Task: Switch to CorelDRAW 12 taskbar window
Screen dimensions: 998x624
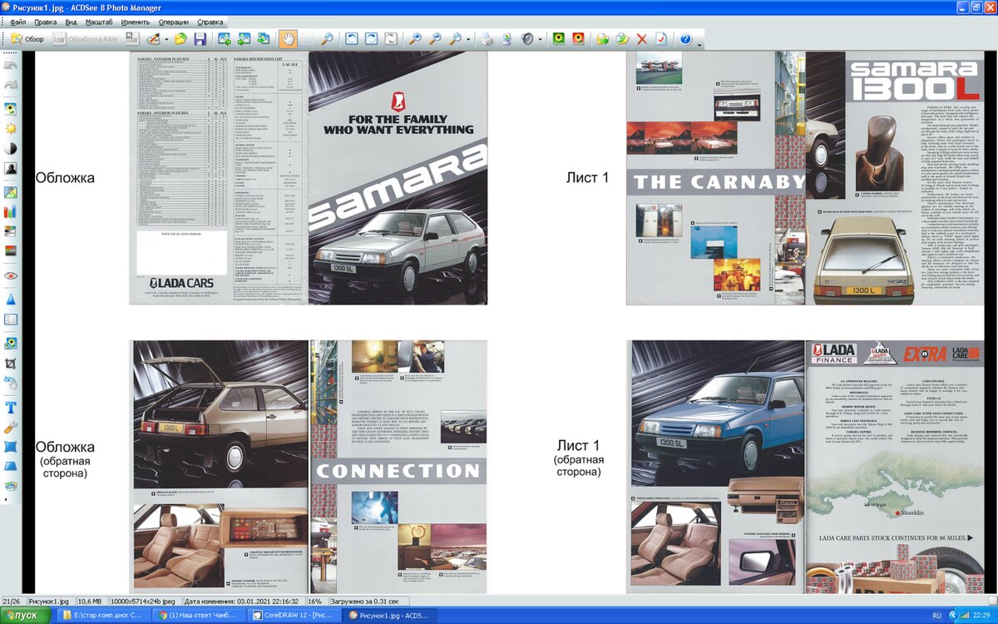Action: coord(296,615)
